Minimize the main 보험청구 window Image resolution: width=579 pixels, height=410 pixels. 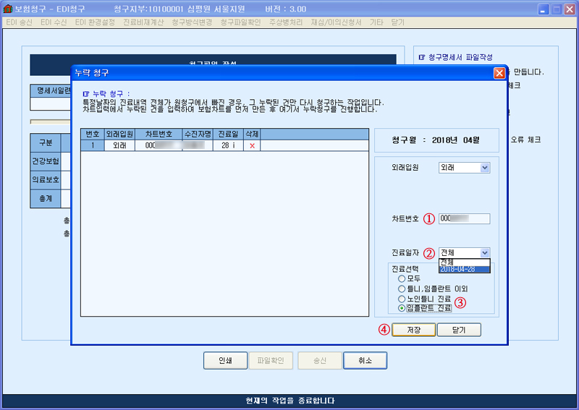click(544, 9)
